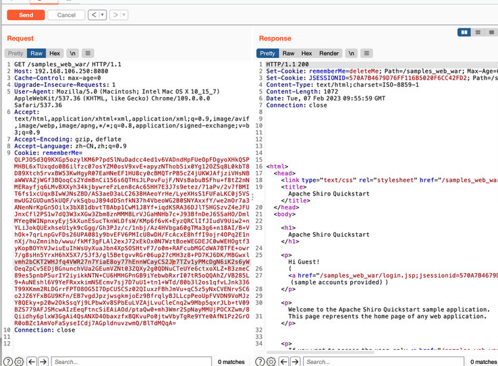Click the 'Upgrade-Insecure-Requests: 1' header

click(x=65, y=85)
